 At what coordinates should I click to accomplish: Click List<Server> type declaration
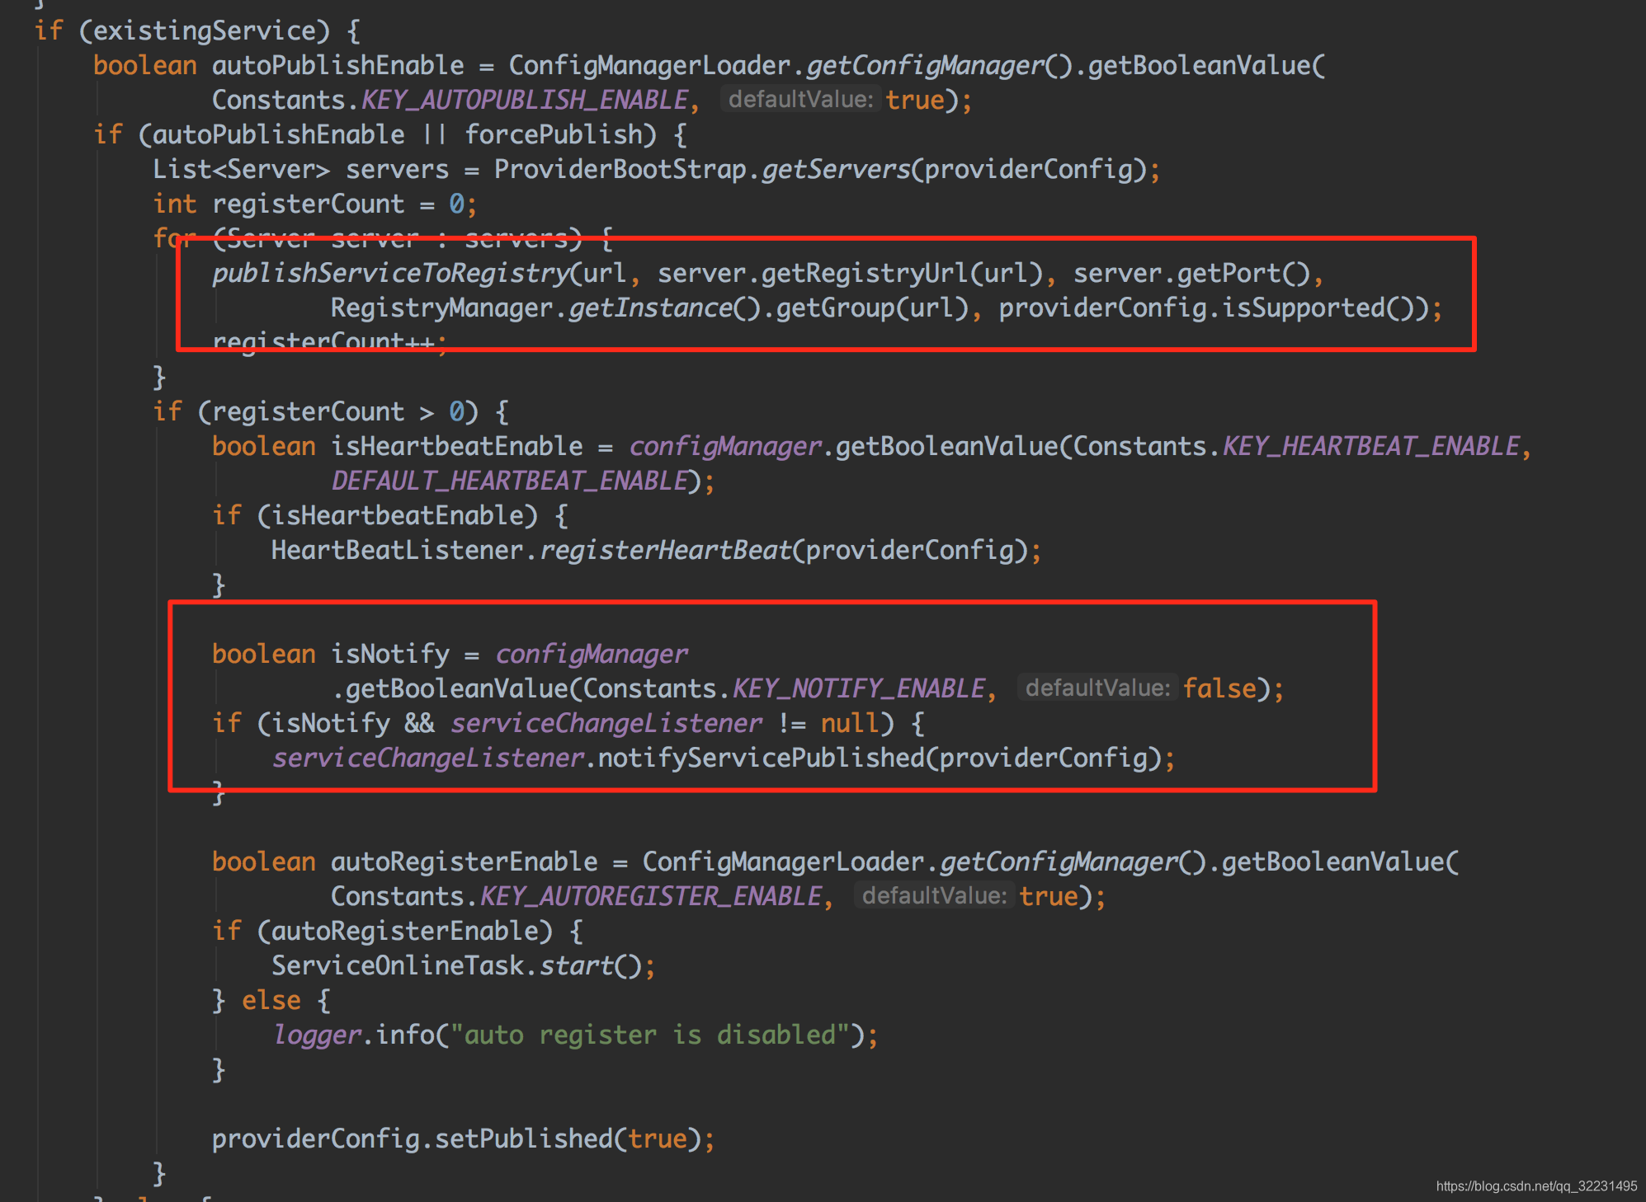[x=241, y=169]
